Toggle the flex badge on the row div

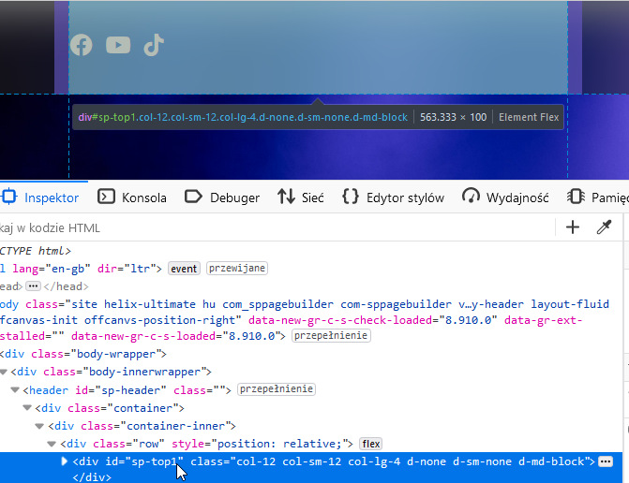coord(371,444)
